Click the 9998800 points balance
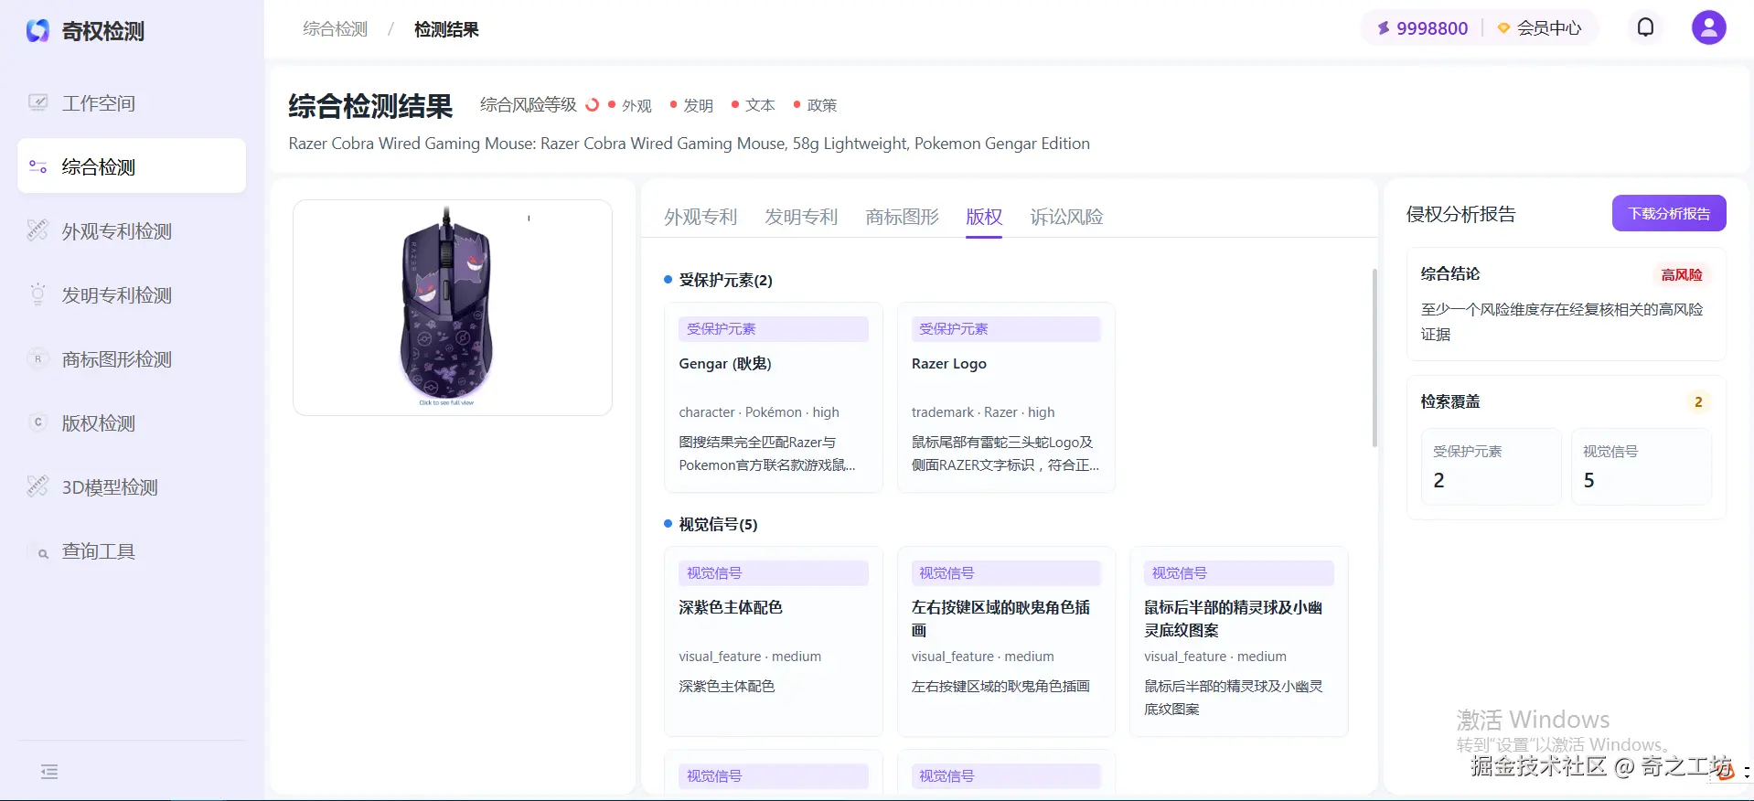The height and width of the screenshot is (801, 1754). 1432,28
